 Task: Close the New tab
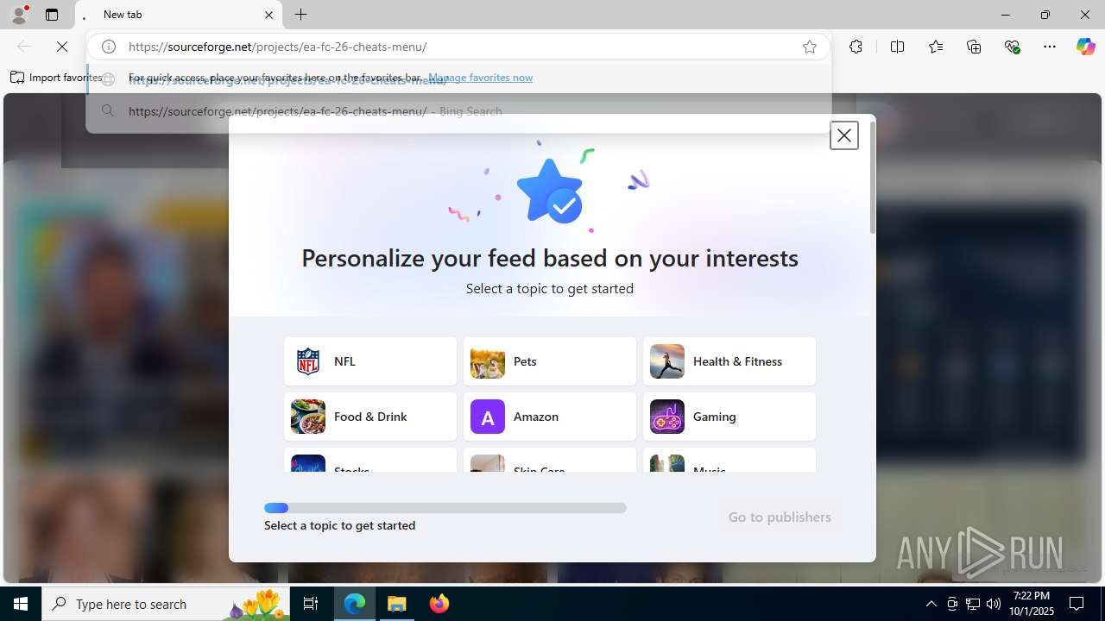click(x=268, y=15)
